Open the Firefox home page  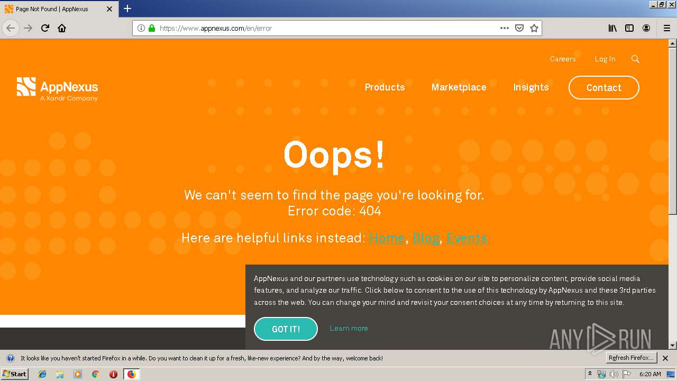point(62,28)
